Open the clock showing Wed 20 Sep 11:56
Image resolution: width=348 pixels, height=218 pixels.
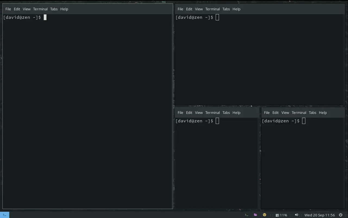[x=319, y=215]
